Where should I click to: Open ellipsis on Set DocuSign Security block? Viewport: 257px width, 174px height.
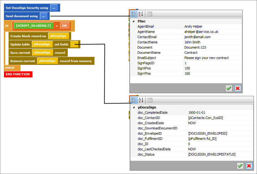pyautogui.click(x=54, y=8)
